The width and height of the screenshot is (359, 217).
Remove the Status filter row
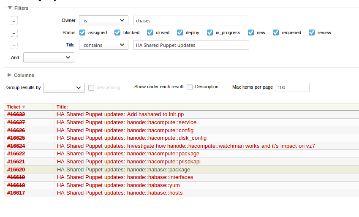click(x=14, y=33)
